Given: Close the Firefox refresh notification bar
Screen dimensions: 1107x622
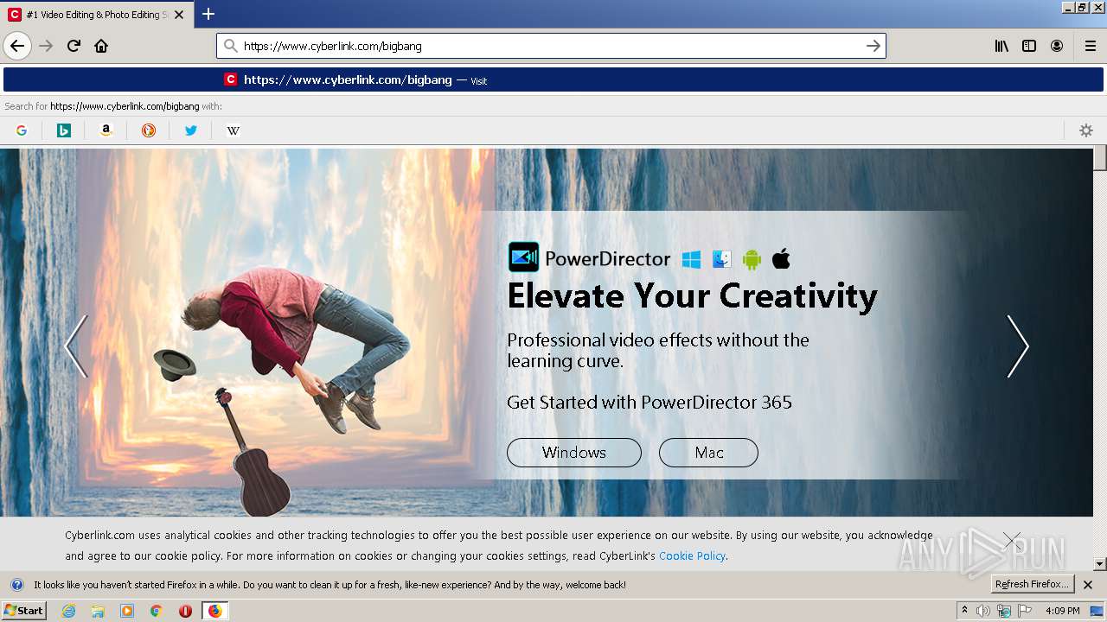Looking at the screenshot, I should (x=1088, y=585).
